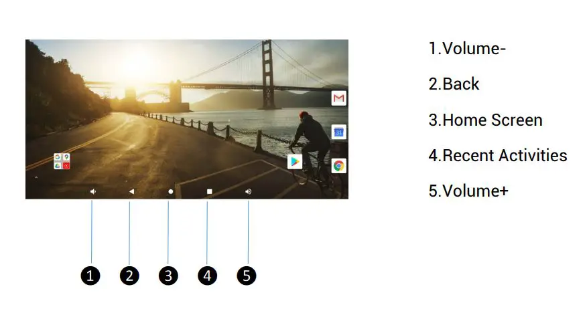
Task: Click the numbered circle 1 callout
Action: [x=90, y=276]
